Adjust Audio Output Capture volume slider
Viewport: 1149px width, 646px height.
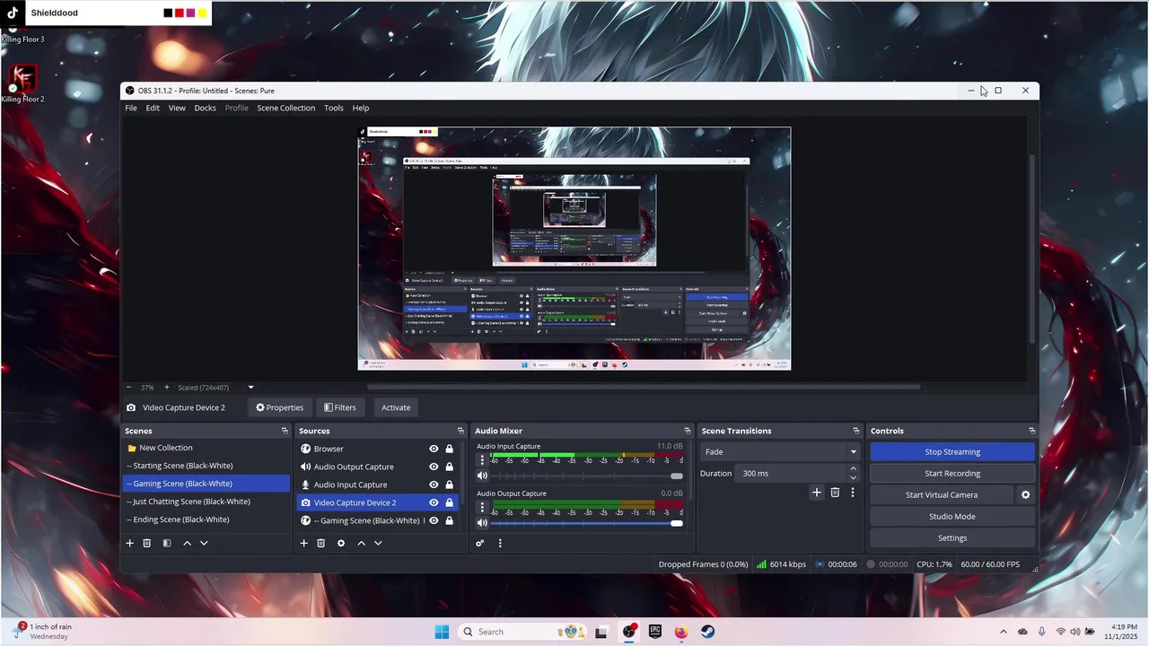(x=587, y=523)
